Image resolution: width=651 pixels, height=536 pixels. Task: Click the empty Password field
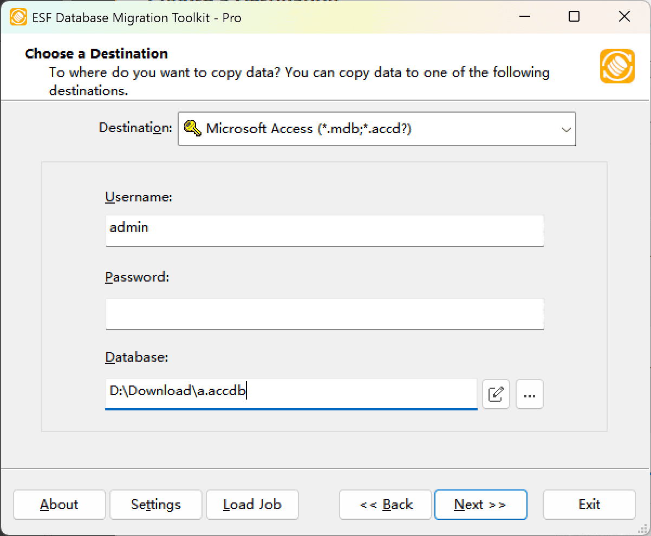pyautogui.click(x=324, y=314)
